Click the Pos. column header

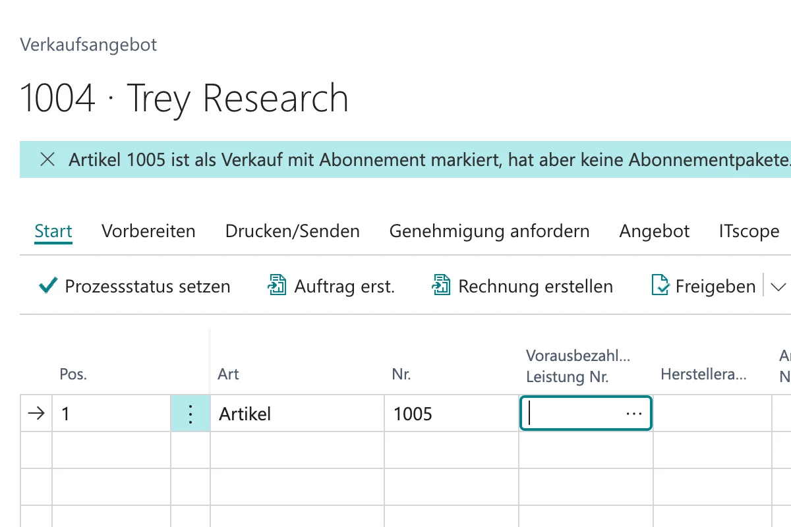(73, 374)
